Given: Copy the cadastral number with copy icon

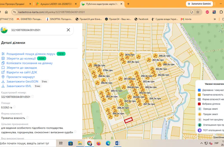Looking at the screenshot, I should point(32,96).
